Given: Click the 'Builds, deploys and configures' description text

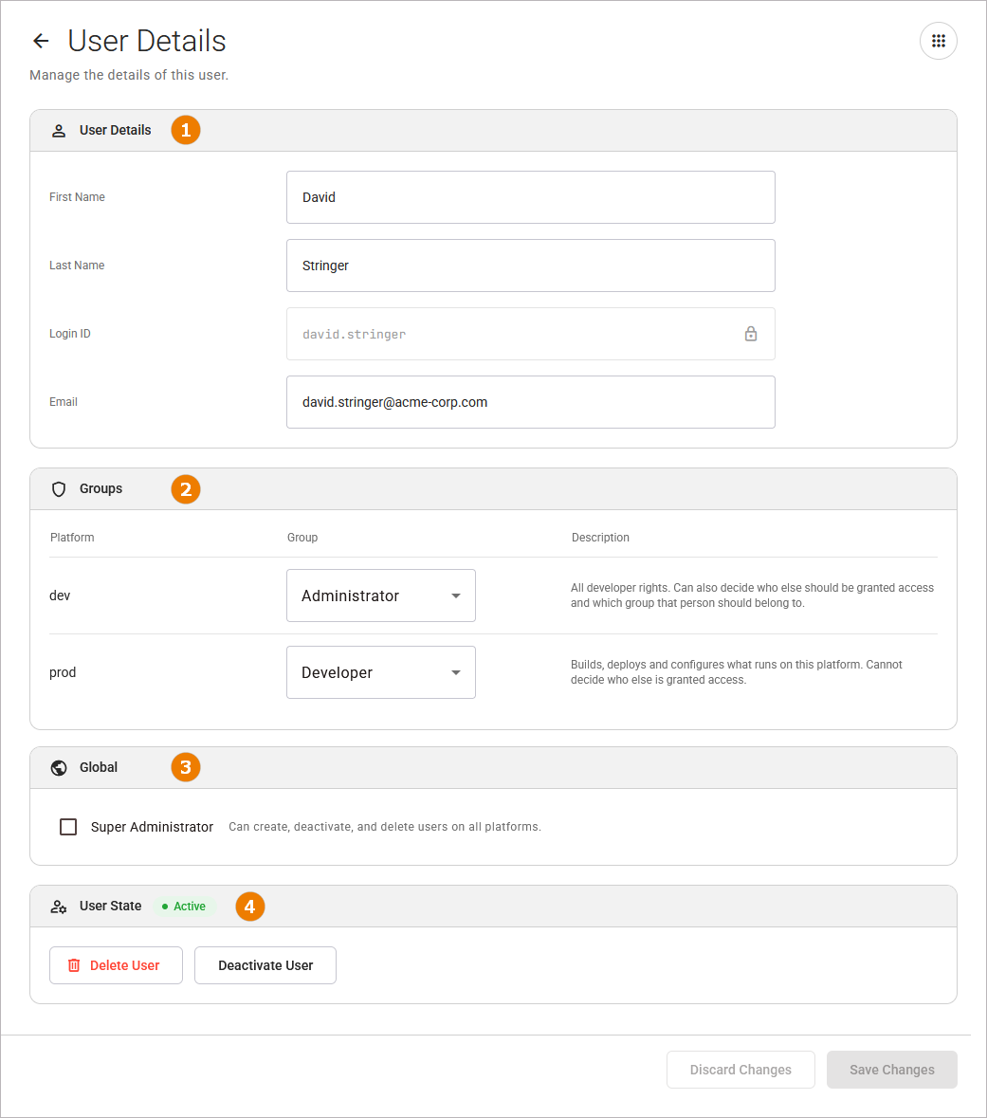Looking at the screenshot, I should 737,672.
